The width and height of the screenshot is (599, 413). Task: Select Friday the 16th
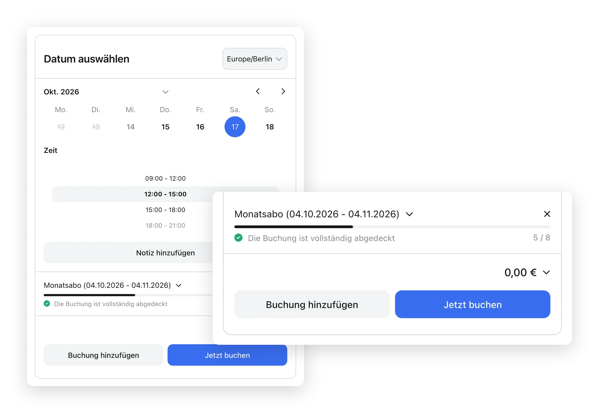(x=200, y=127)
